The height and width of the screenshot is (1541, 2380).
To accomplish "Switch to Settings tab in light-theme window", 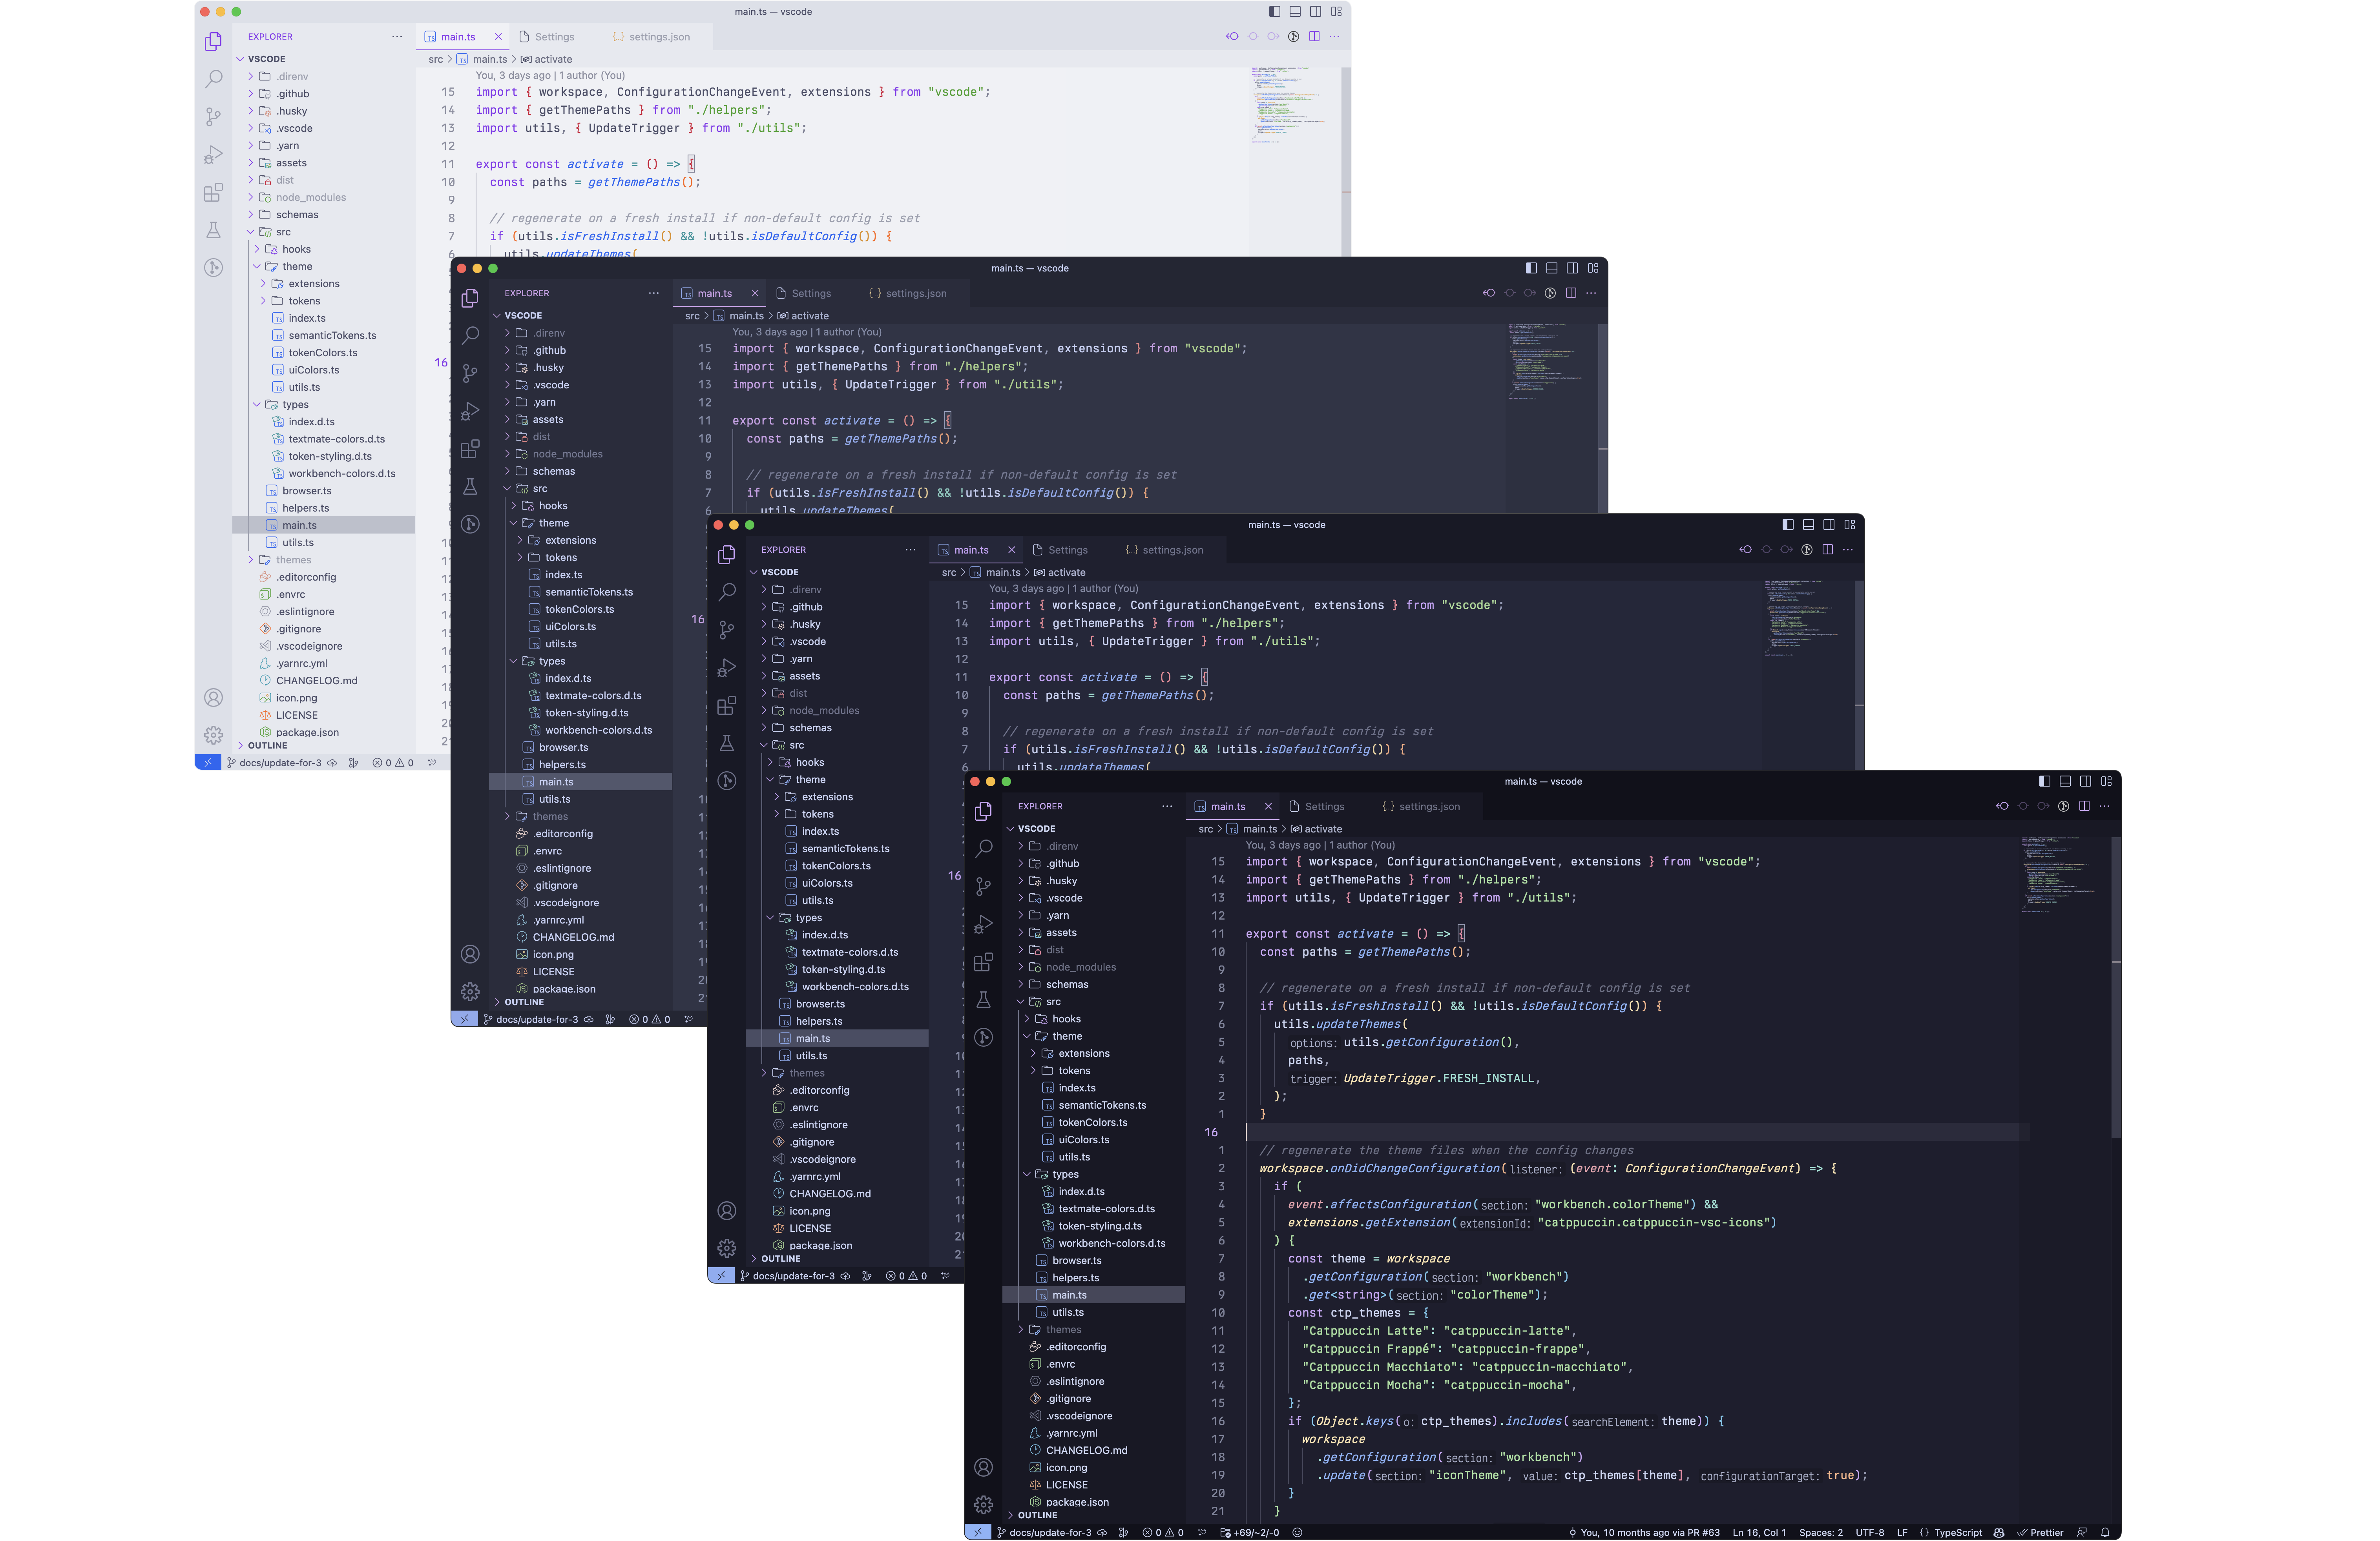I will tap(554, 37).
